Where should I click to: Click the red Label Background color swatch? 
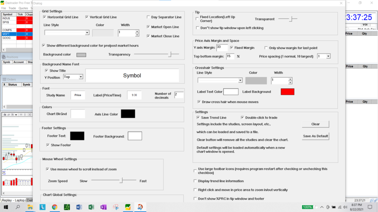(x=287, y=92)
